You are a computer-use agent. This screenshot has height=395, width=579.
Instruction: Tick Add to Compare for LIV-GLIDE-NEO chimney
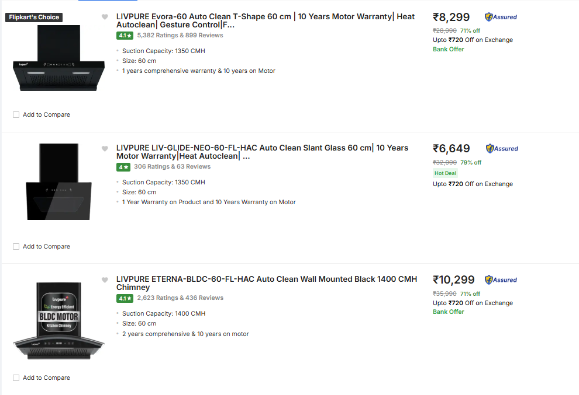tap(16, 247)
